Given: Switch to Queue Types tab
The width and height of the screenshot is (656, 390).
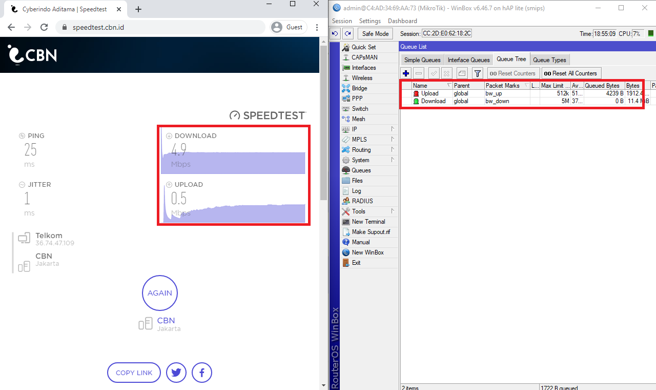Looking at the screenshot, I should [x=549, y=60].
